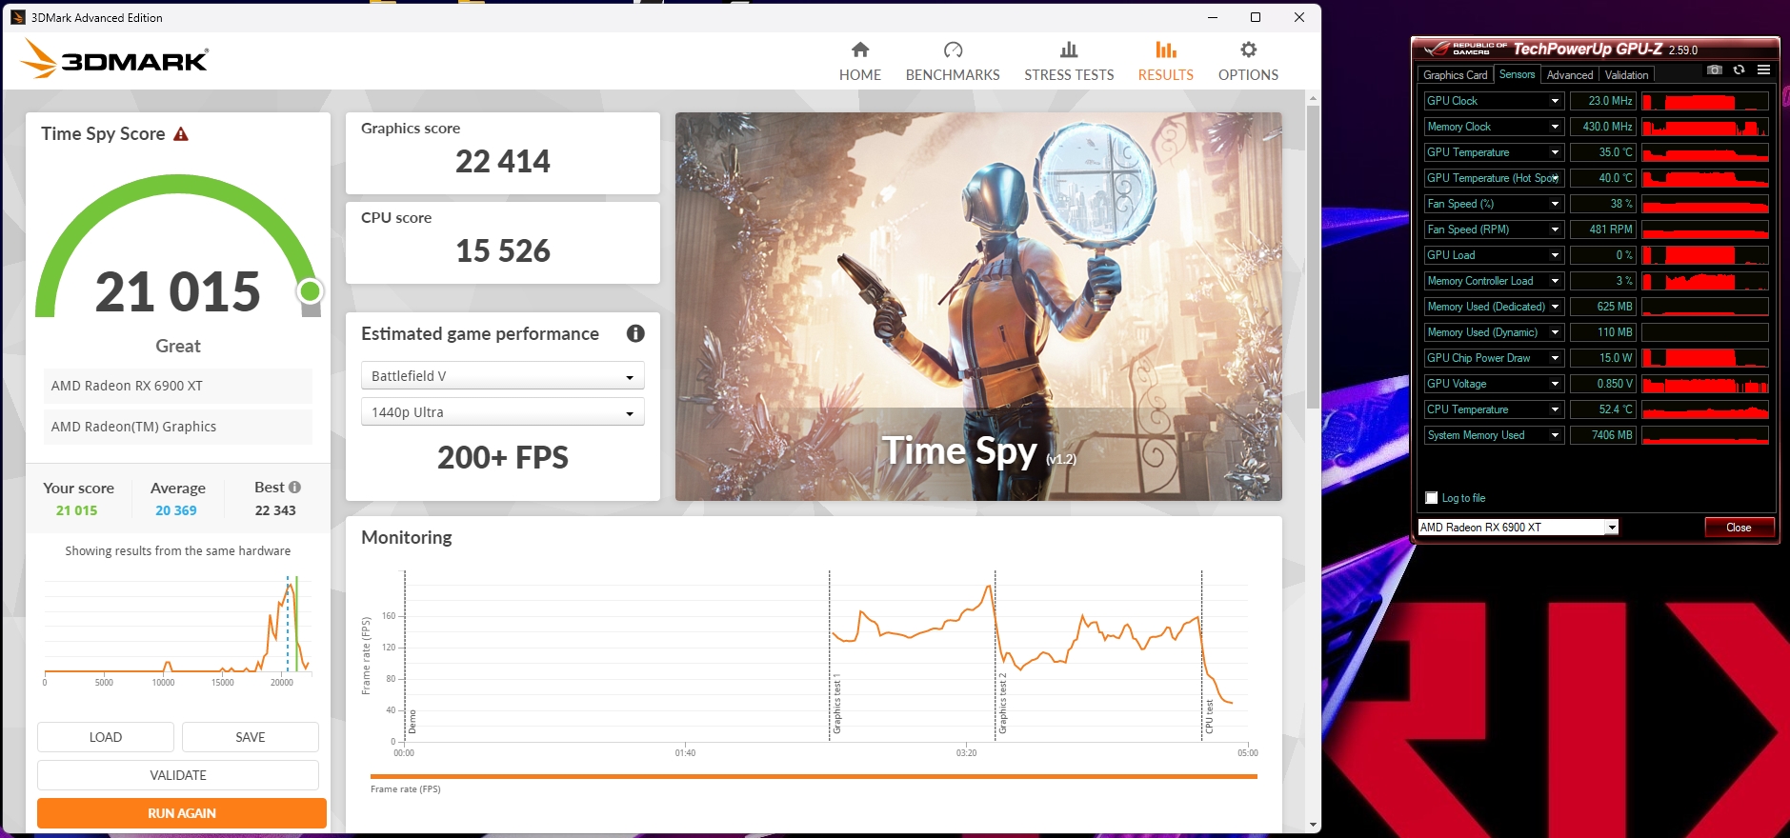Viewport: 1790px width, 838px height.
Task: Click the Graphics test 2 marker in monitoring chart
Action: [x=1002, y=704]
